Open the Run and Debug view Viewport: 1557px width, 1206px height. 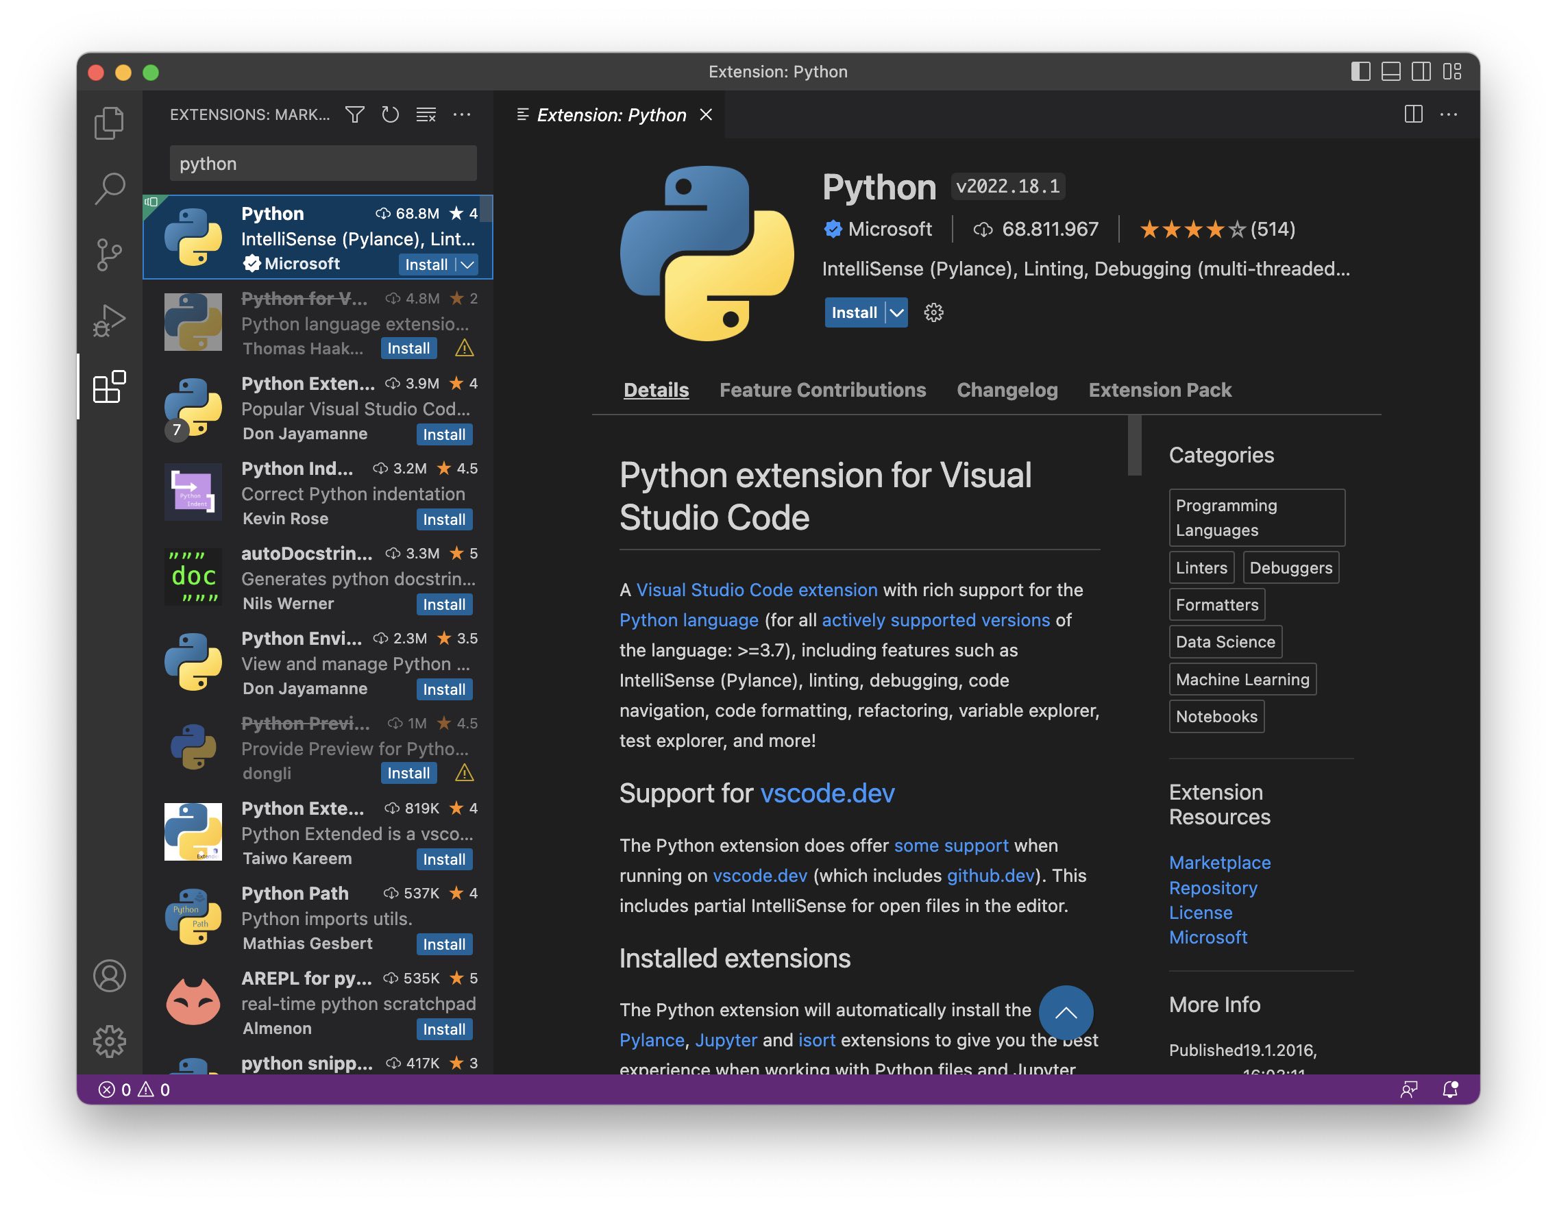[110, 319]
